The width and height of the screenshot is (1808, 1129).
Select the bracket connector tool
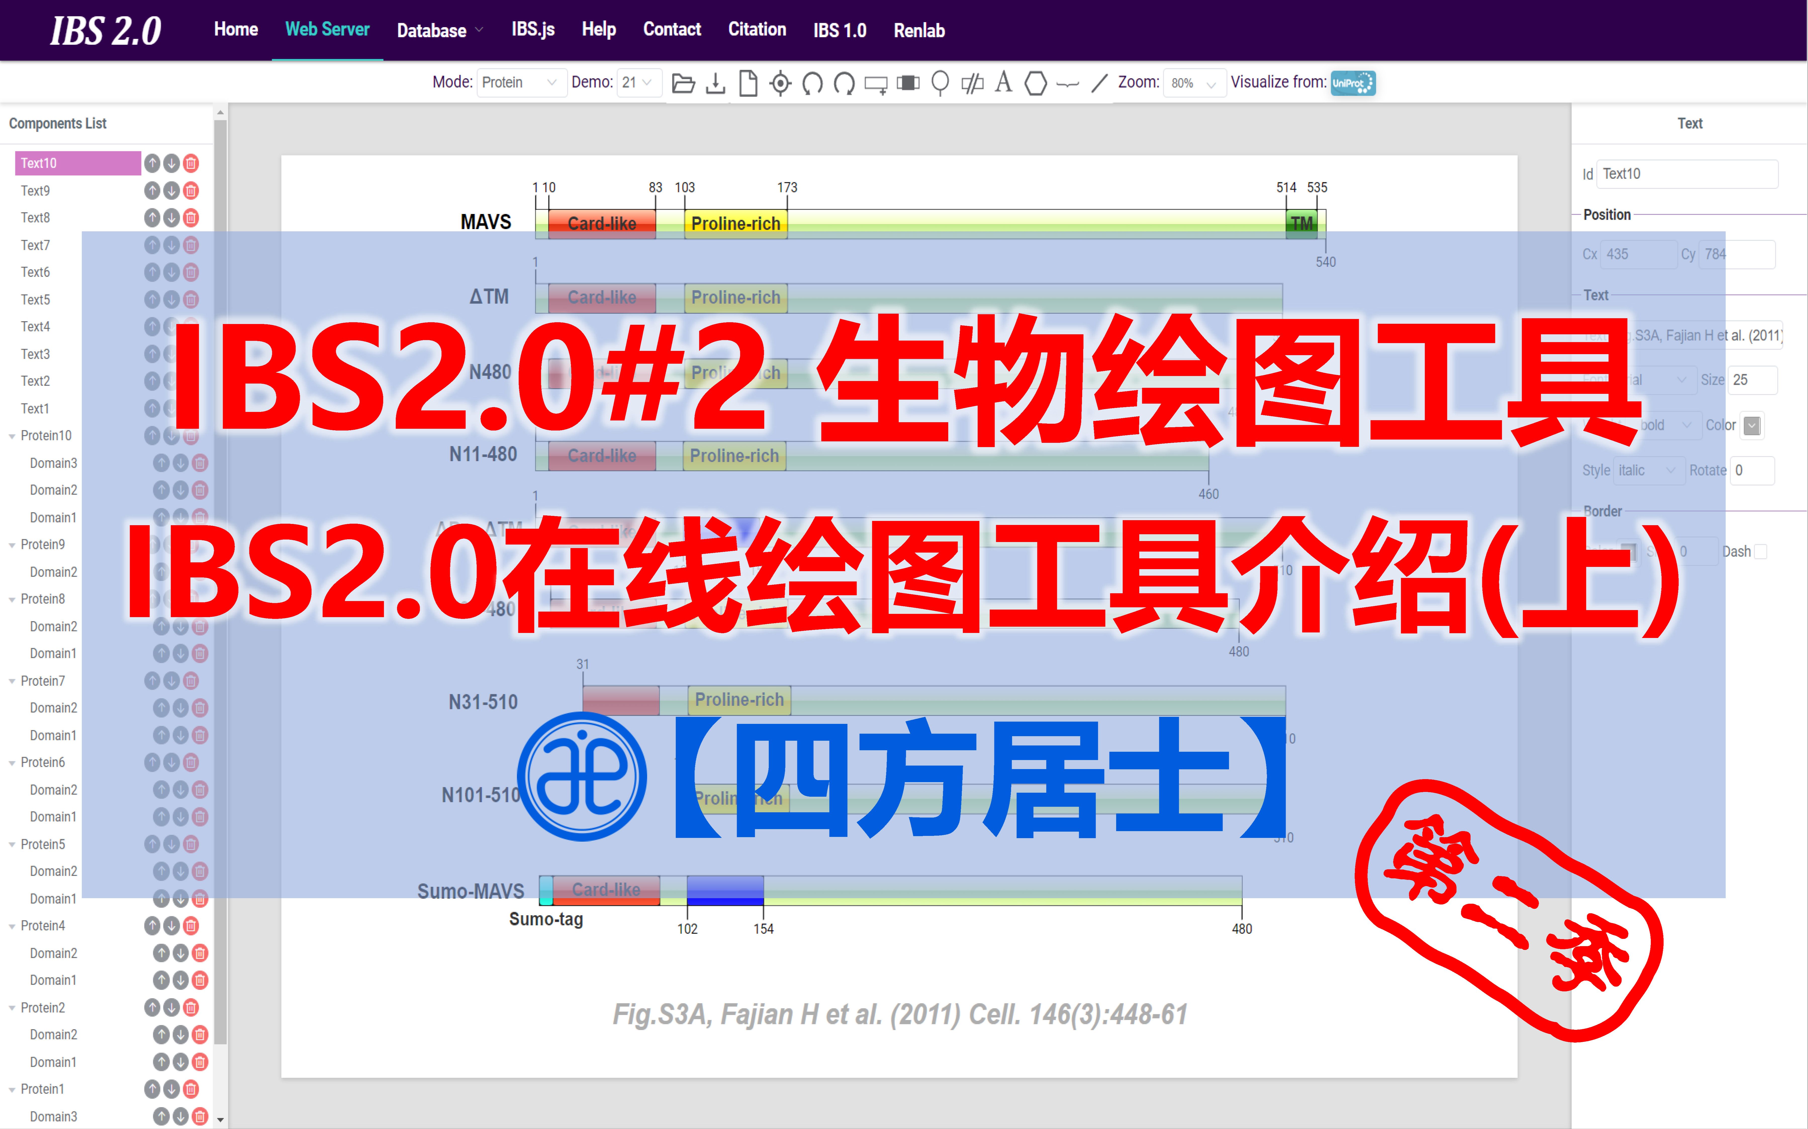tap(1068, 84)
